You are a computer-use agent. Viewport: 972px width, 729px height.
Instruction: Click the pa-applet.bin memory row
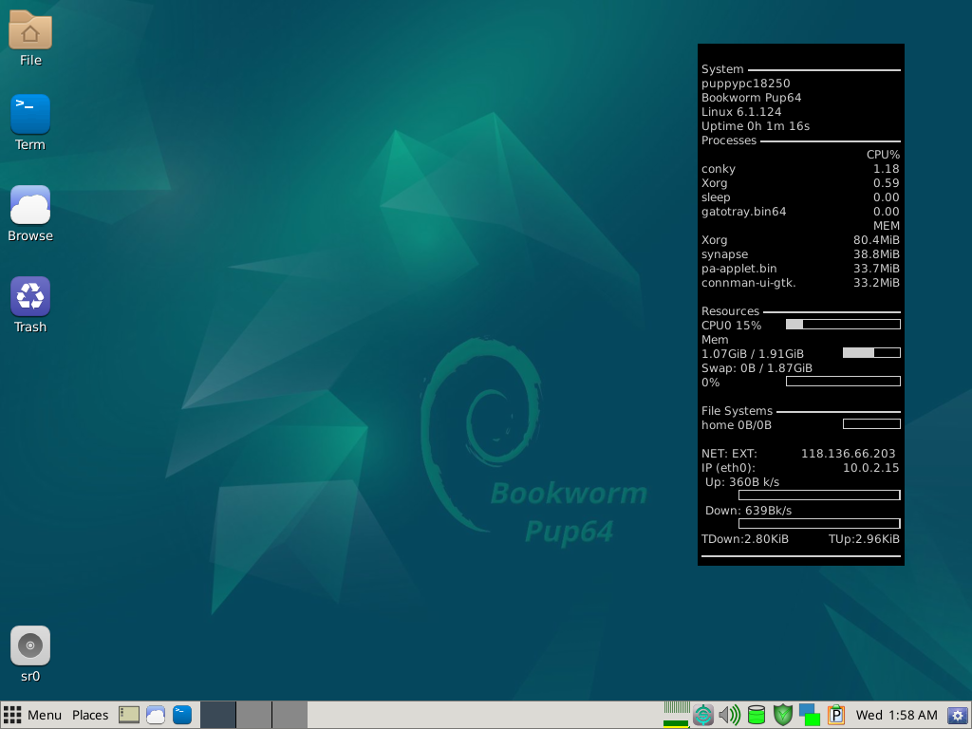tap(800, 269)
